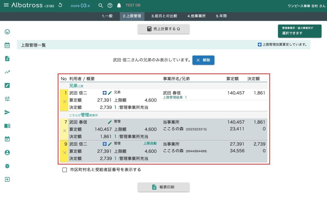Click the blue plus icon in row No 9
The image size is (327, 199).
click(x=105, y=144)
